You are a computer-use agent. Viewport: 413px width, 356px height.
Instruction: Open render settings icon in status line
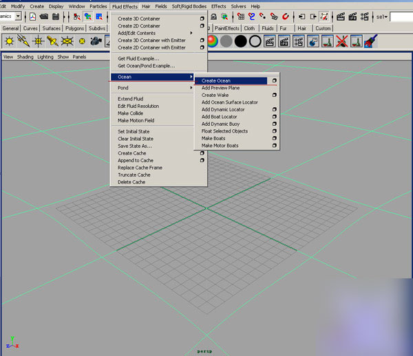(x=365, y=16)
